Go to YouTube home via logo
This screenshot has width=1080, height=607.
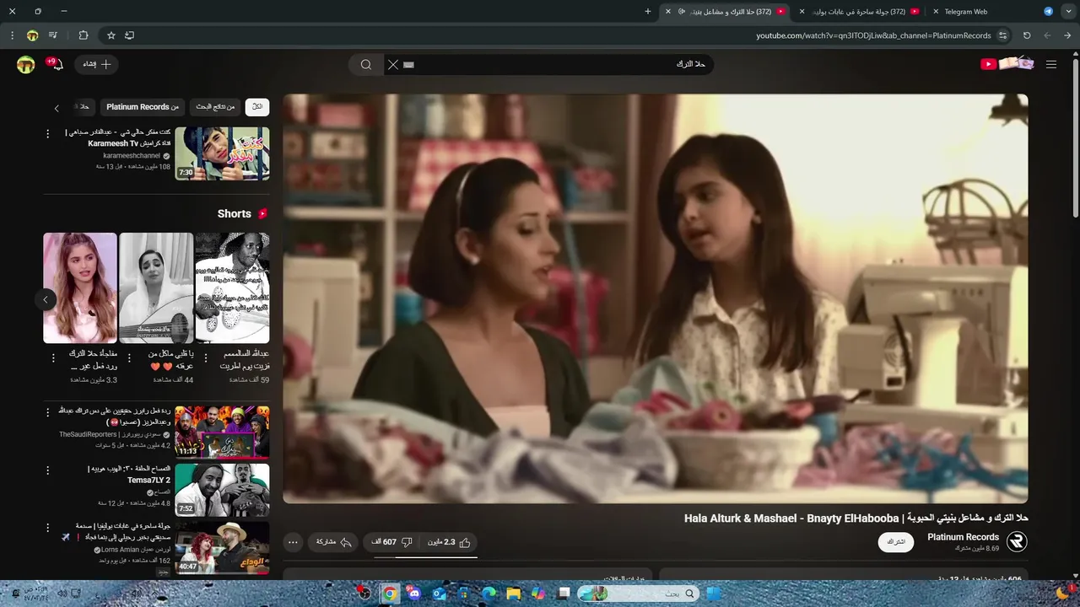pos(1007,64)
